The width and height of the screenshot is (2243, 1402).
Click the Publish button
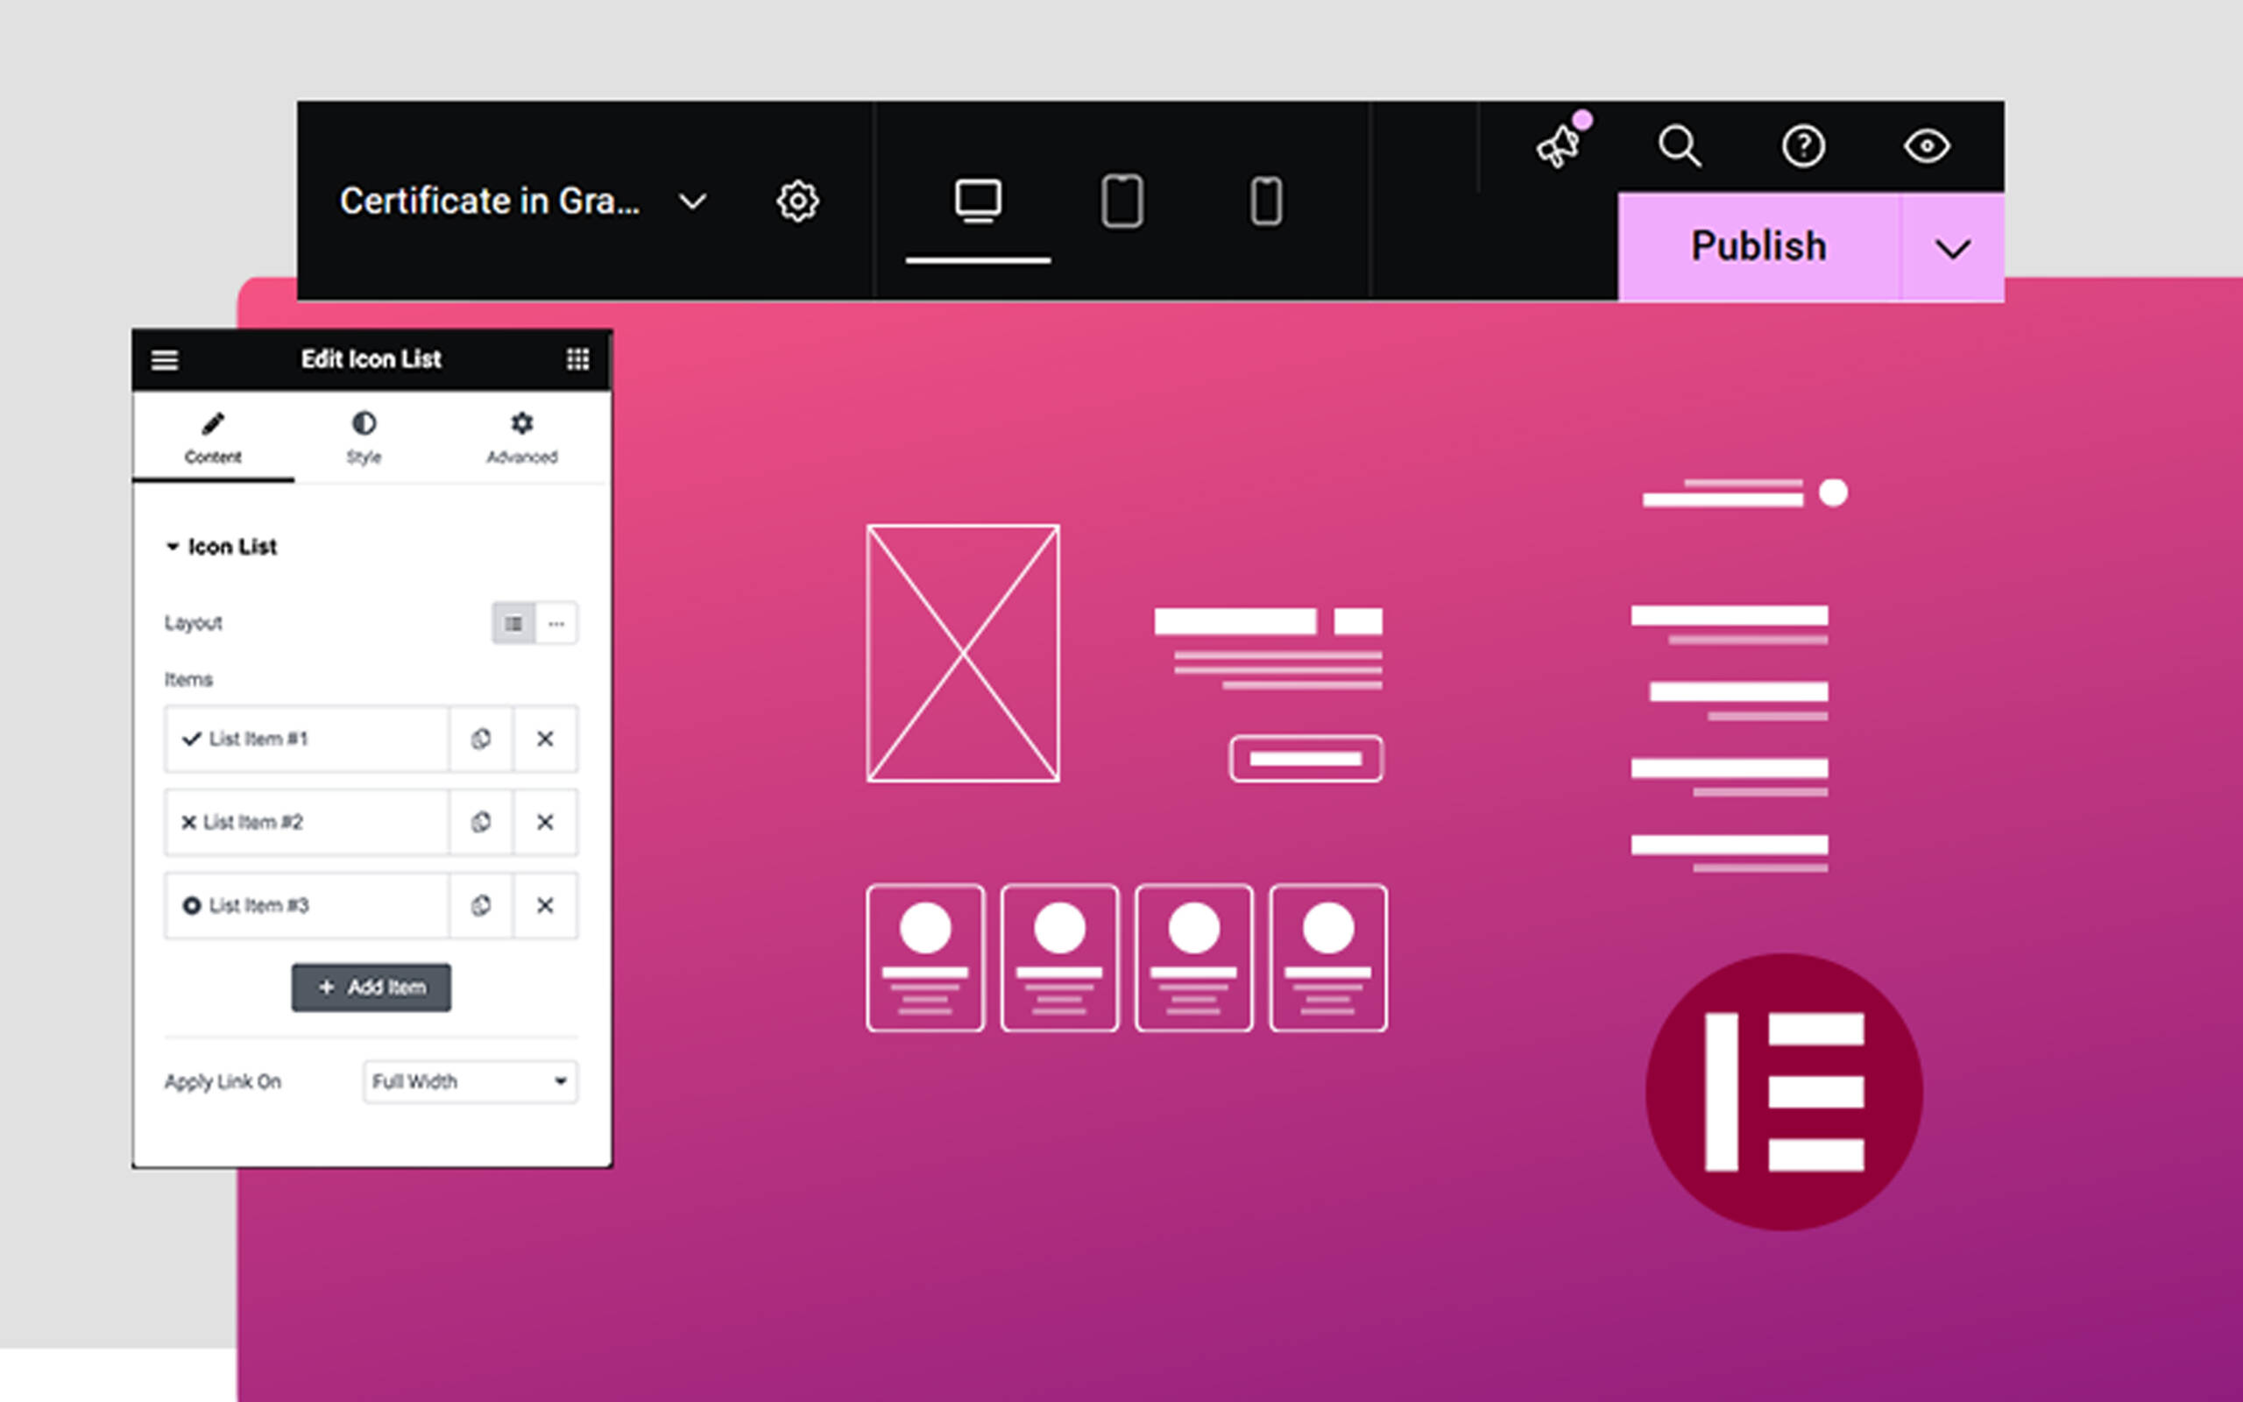pos(1758,246)
